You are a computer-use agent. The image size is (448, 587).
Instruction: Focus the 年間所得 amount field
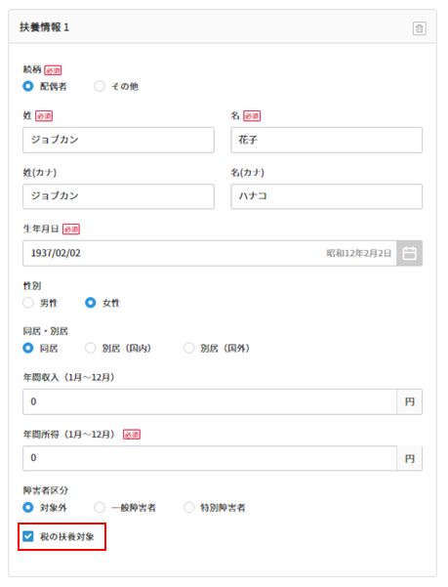coord(210,458)
